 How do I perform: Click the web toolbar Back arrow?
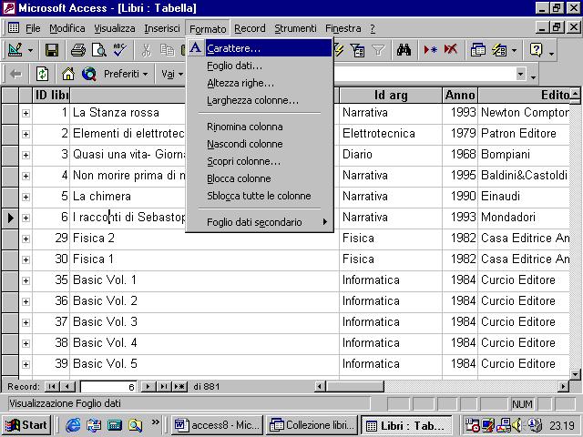pyautogui.click(x=15, y=74)
